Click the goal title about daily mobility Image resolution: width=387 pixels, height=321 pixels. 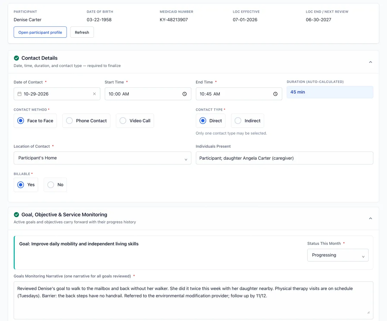pyautogui.click(x=79, y=244)
